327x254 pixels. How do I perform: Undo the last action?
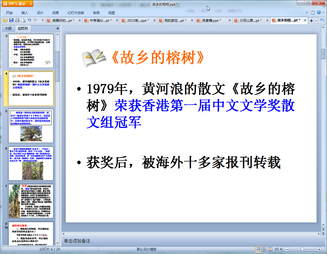point(29,20)
